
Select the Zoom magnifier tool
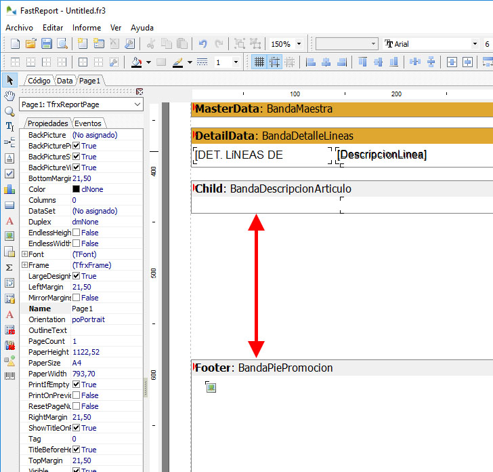(9, 111)
